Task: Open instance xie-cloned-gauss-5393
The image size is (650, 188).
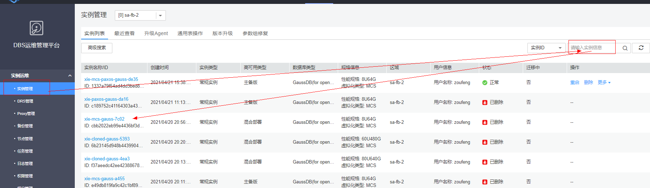Action: (107, 139)
